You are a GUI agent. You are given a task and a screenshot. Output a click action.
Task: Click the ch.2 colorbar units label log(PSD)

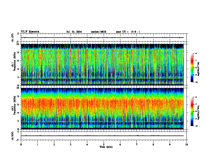coord(199,112)
